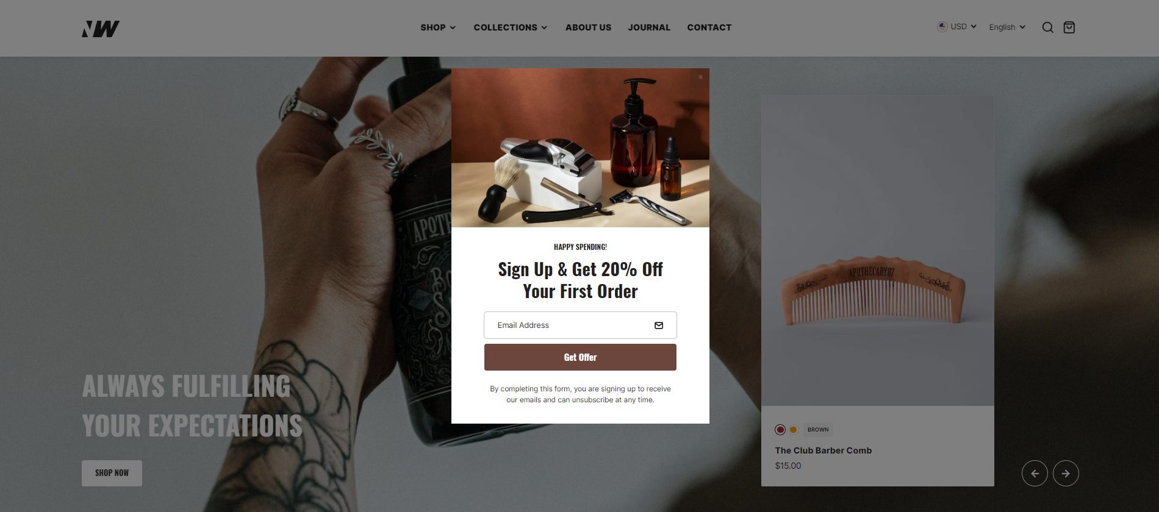Click the NW logo in header
The width and height of the screenshot is (1159, 512).
101,29
